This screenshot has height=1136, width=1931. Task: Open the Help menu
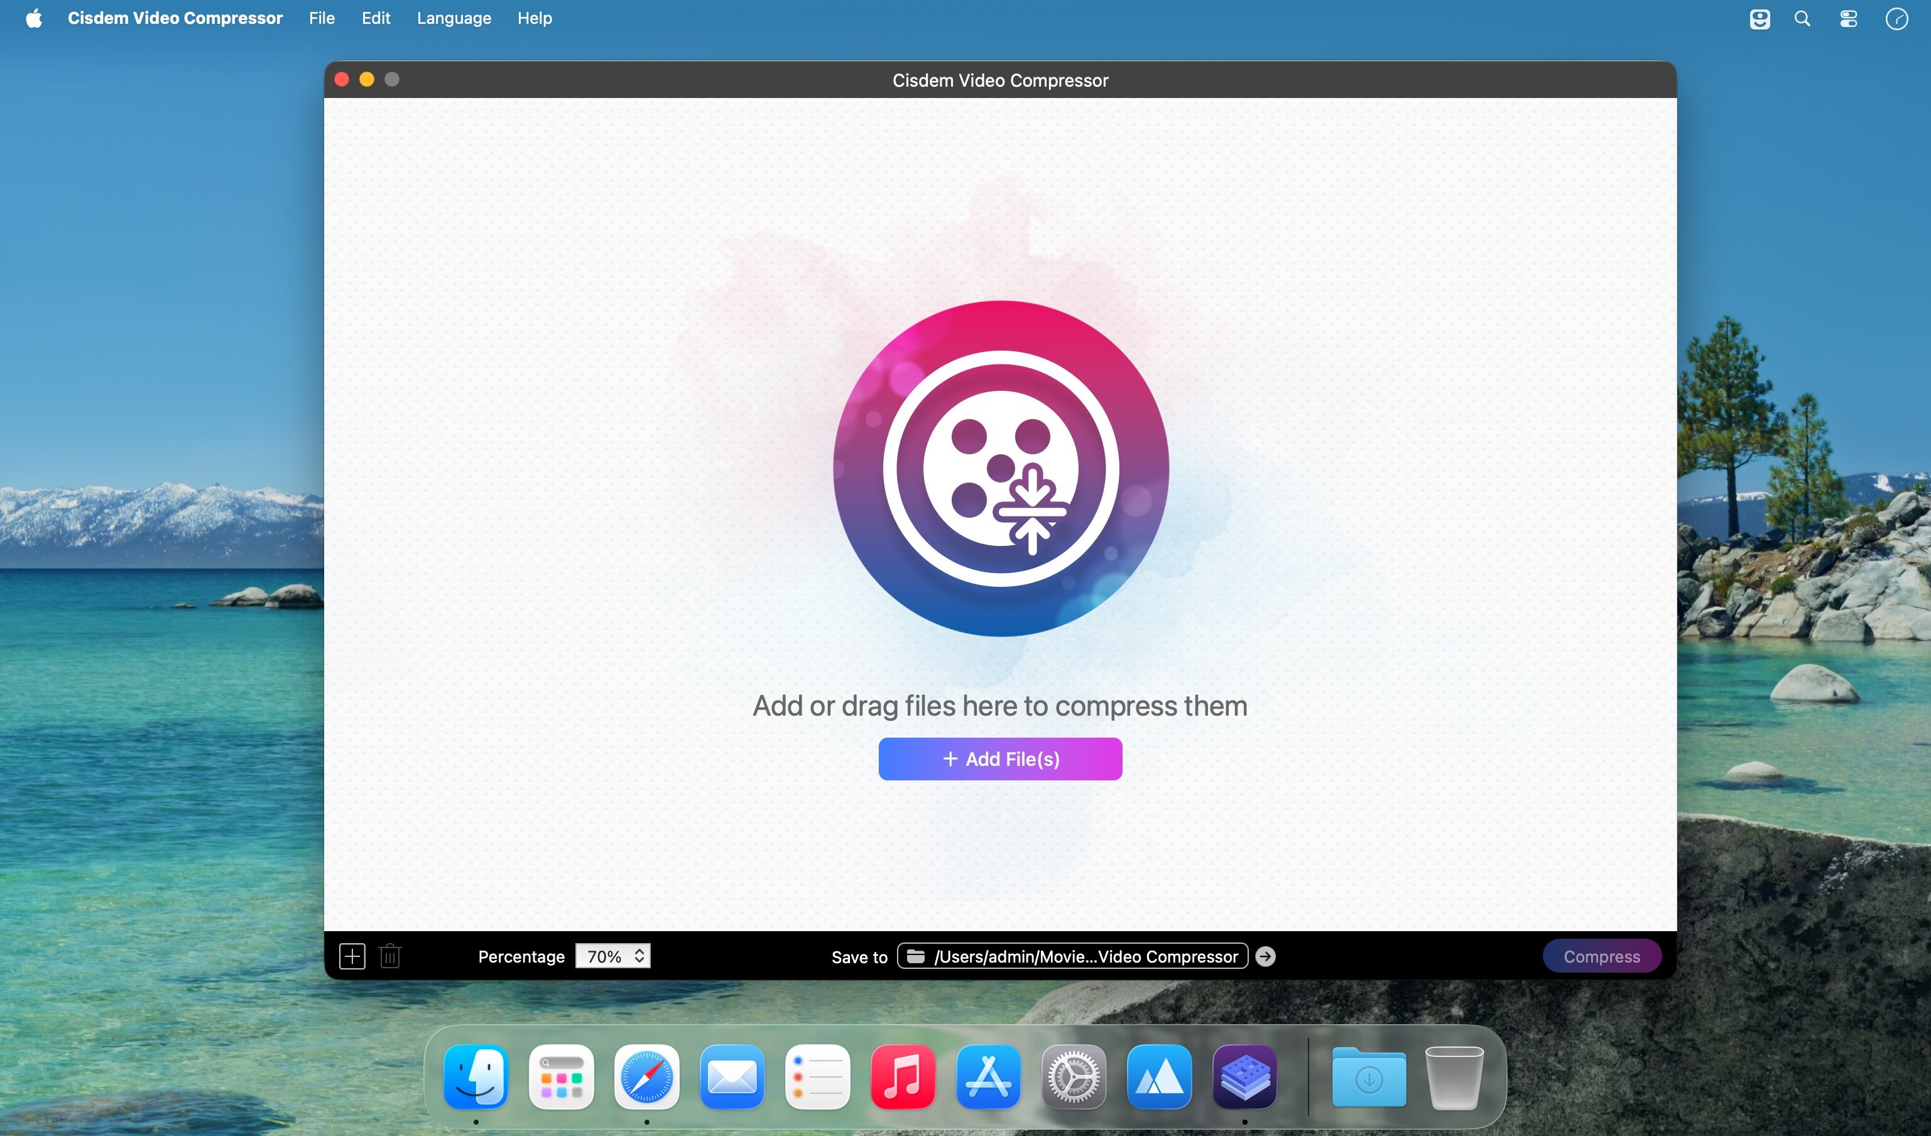534,18
